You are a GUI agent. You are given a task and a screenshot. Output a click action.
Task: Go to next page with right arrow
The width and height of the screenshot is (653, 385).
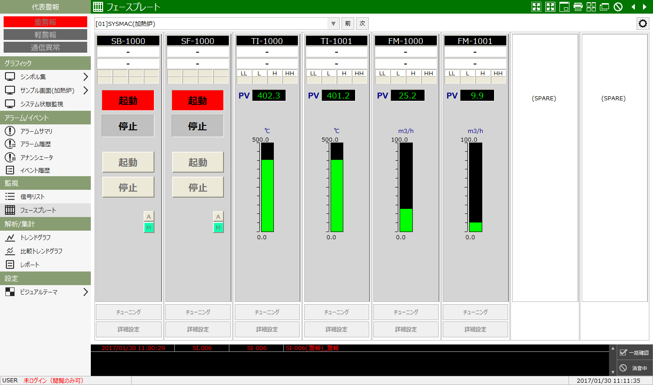pos(644,7)
